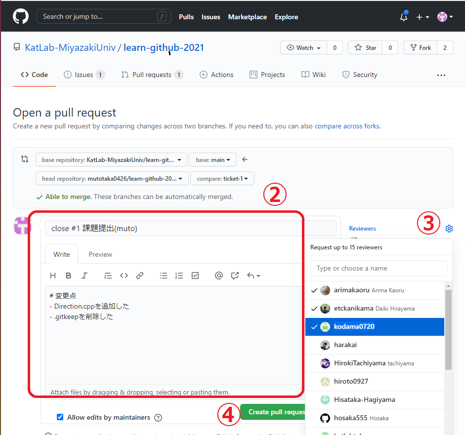Click the Type or choose a name field
This screenshot has width=465, height=435.
coord(379,268)
